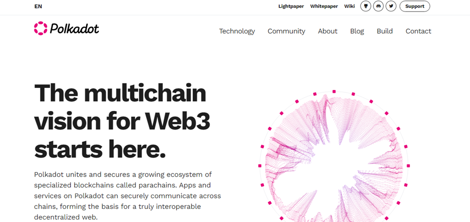Go to the Blog page
The width and height of the screenshot is (470, 222).
point(357,31)
